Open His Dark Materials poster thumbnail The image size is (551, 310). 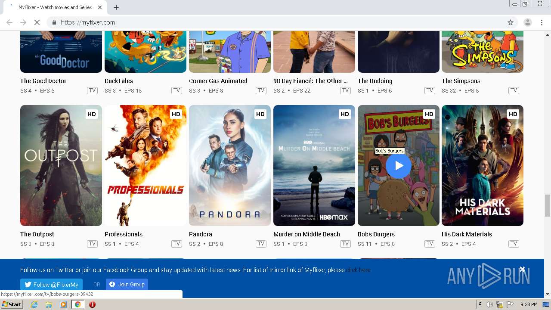tap(483, 165)
